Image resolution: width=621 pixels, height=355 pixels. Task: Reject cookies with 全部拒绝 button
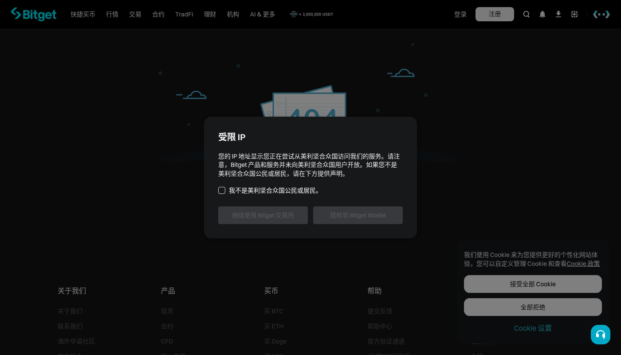coord(533,307)
